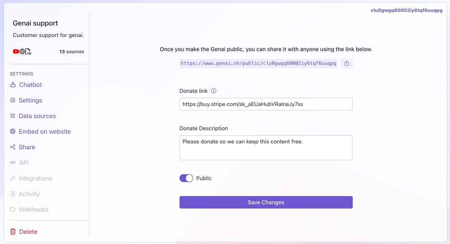The width and height of the screenshot is (450, 244).
Task: Open the API settings item
Action: (24, 163)
